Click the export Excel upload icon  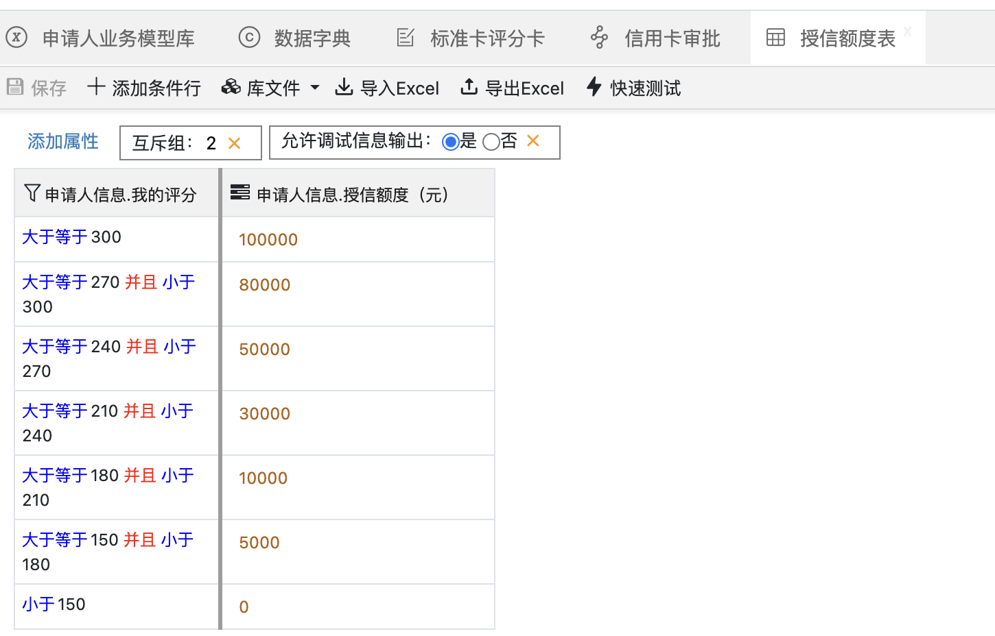(469, 87)
